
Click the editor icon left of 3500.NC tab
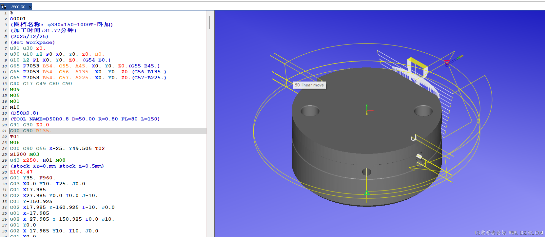pyautogui.click(x=4, y=7)
